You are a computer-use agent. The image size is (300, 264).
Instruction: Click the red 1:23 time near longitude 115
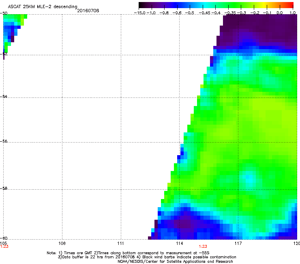tap(203, 247)
